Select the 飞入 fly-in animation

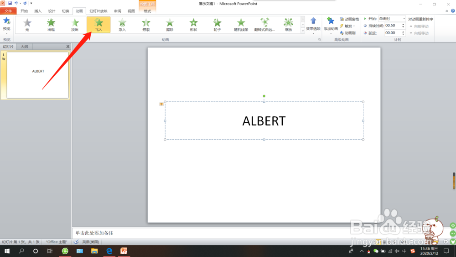click(x=98, y=25)
